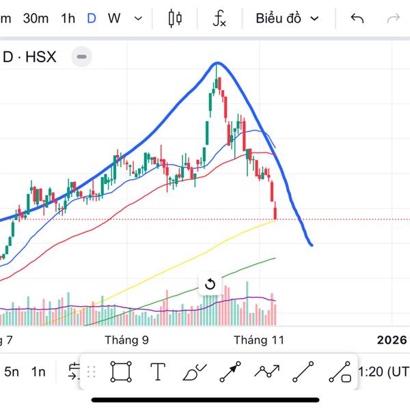Image resolution: width=410 pixels, height=410 pixels.
Task: Toggle the gray minus pill beside HSX
Action: point(81,57)
